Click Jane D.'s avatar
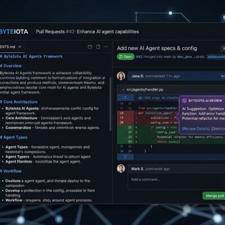This screenshot has width=225, height=225. tap(121, 76)
